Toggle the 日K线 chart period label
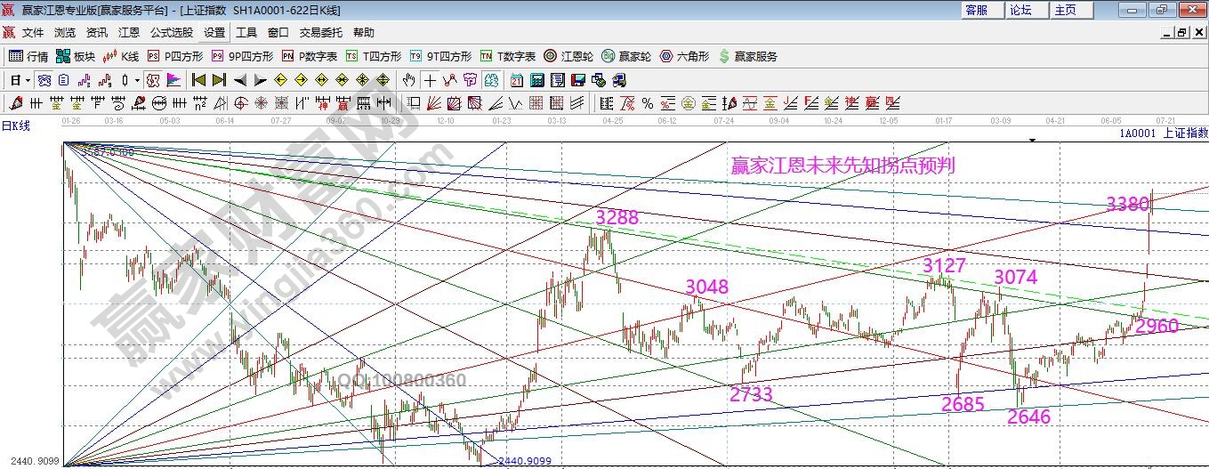 [15, 125]
